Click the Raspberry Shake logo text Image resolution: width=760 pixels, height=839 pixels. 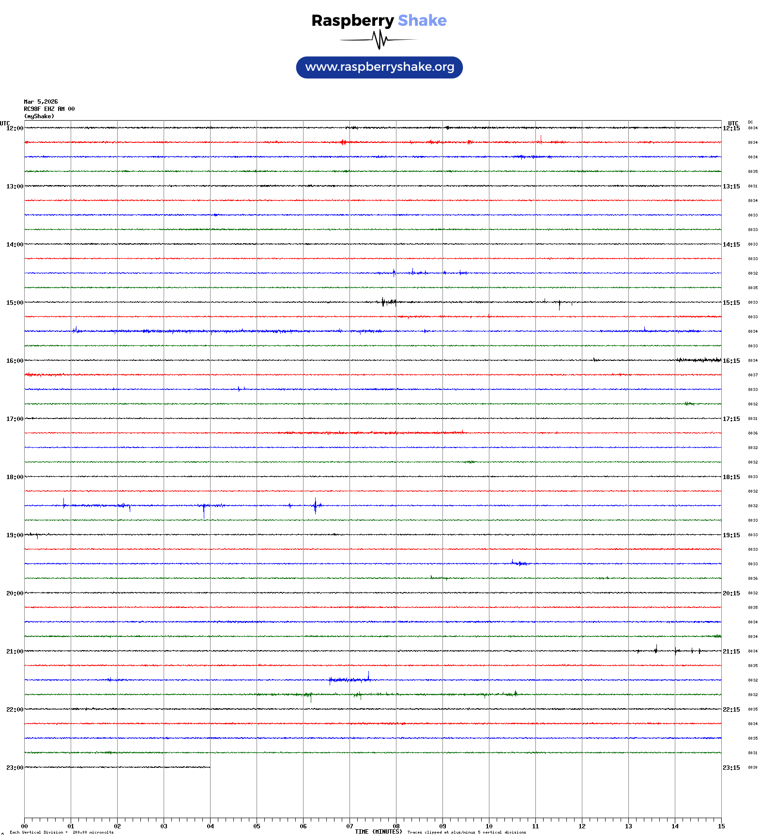click(x=379, y=20)
